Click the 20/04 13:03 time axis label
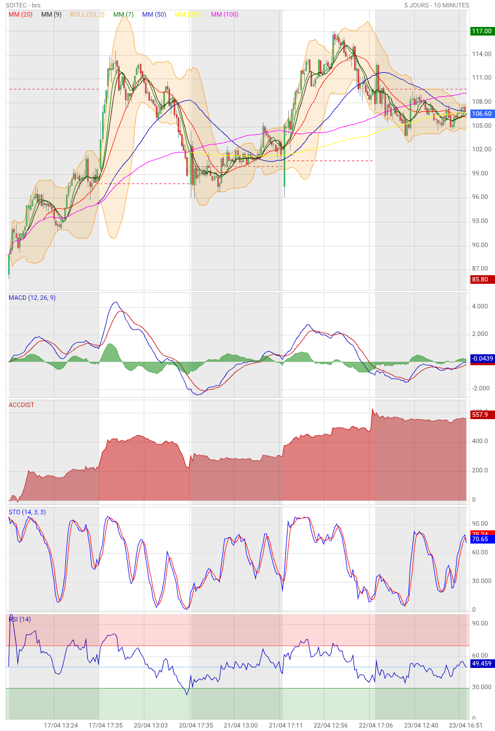Image resolution: width=495 pixels, height=731 pixels. pos(151,725)
